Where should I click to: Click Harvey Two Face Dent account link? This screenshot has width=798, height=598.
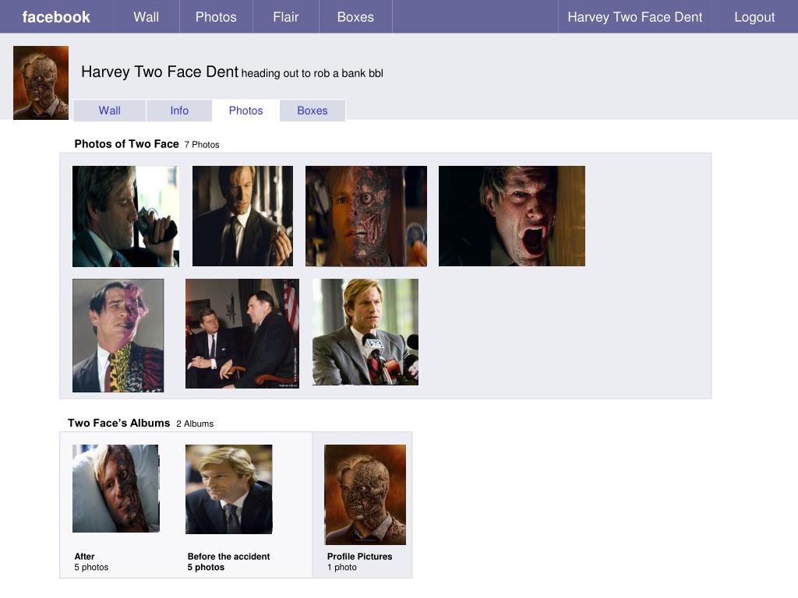point(634,17)
